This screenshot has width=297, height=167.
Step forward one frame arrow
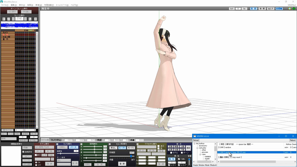(25, 19)
